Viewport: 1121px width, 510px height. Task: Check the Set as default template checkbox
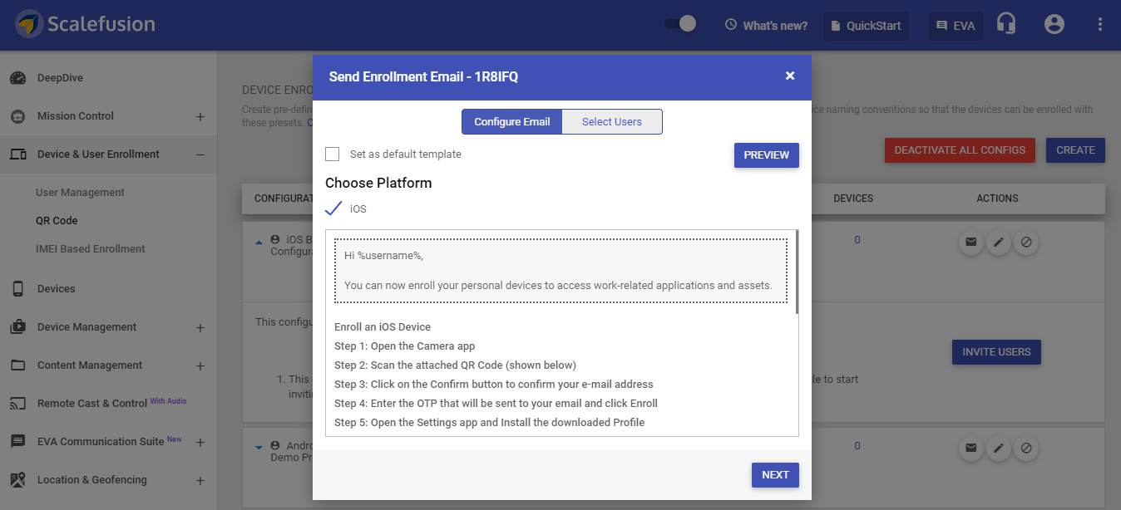[333, 154]
